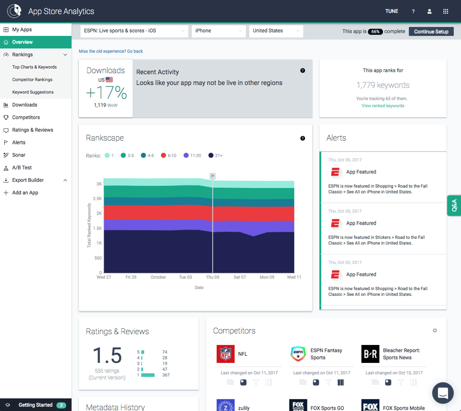The height and width of the screenshot is (411, 461).
Task: Open help question mark in top bar
Action: pos(413,11)
